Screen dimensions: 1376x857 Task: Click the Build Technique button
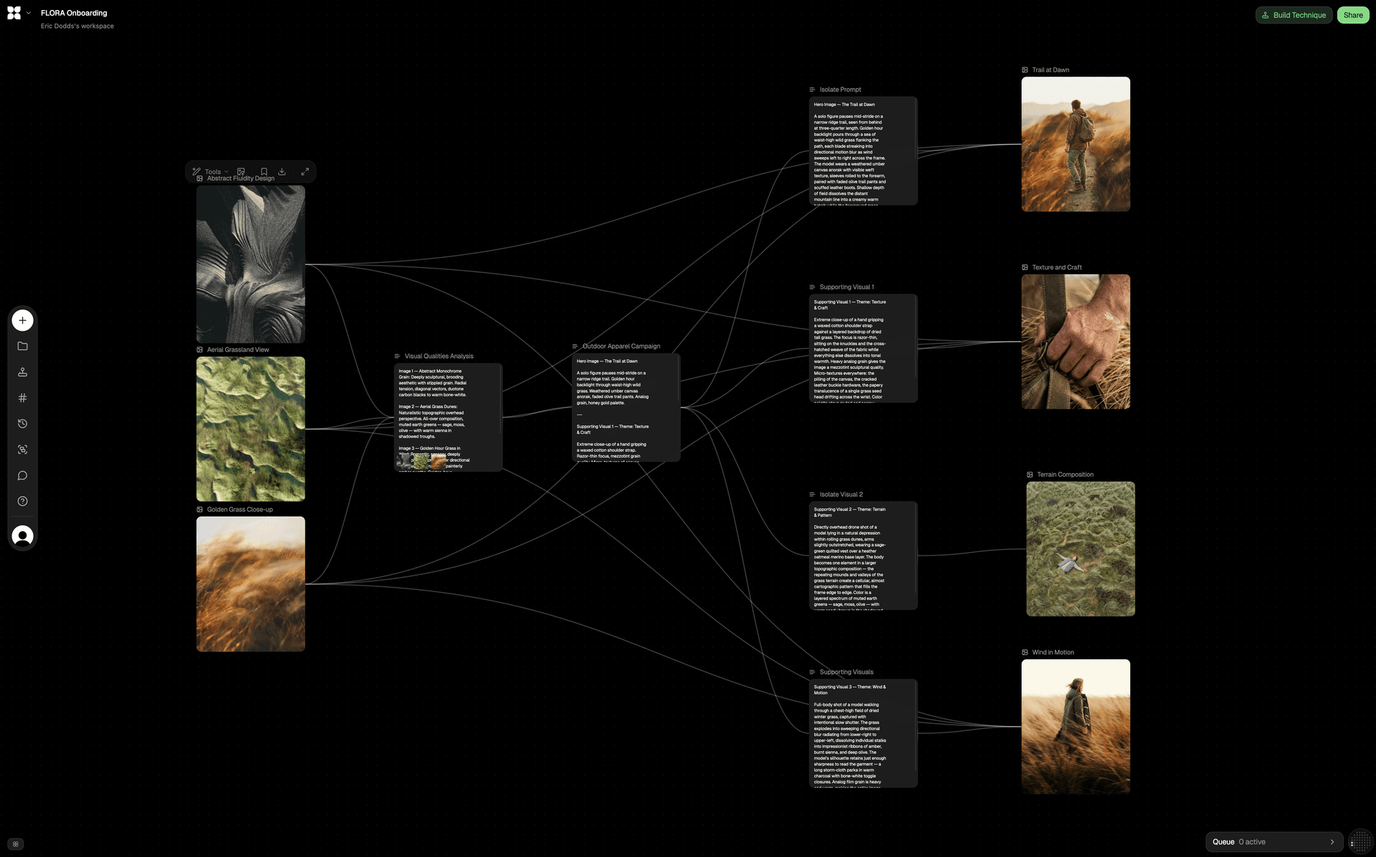coord(1294,15)
